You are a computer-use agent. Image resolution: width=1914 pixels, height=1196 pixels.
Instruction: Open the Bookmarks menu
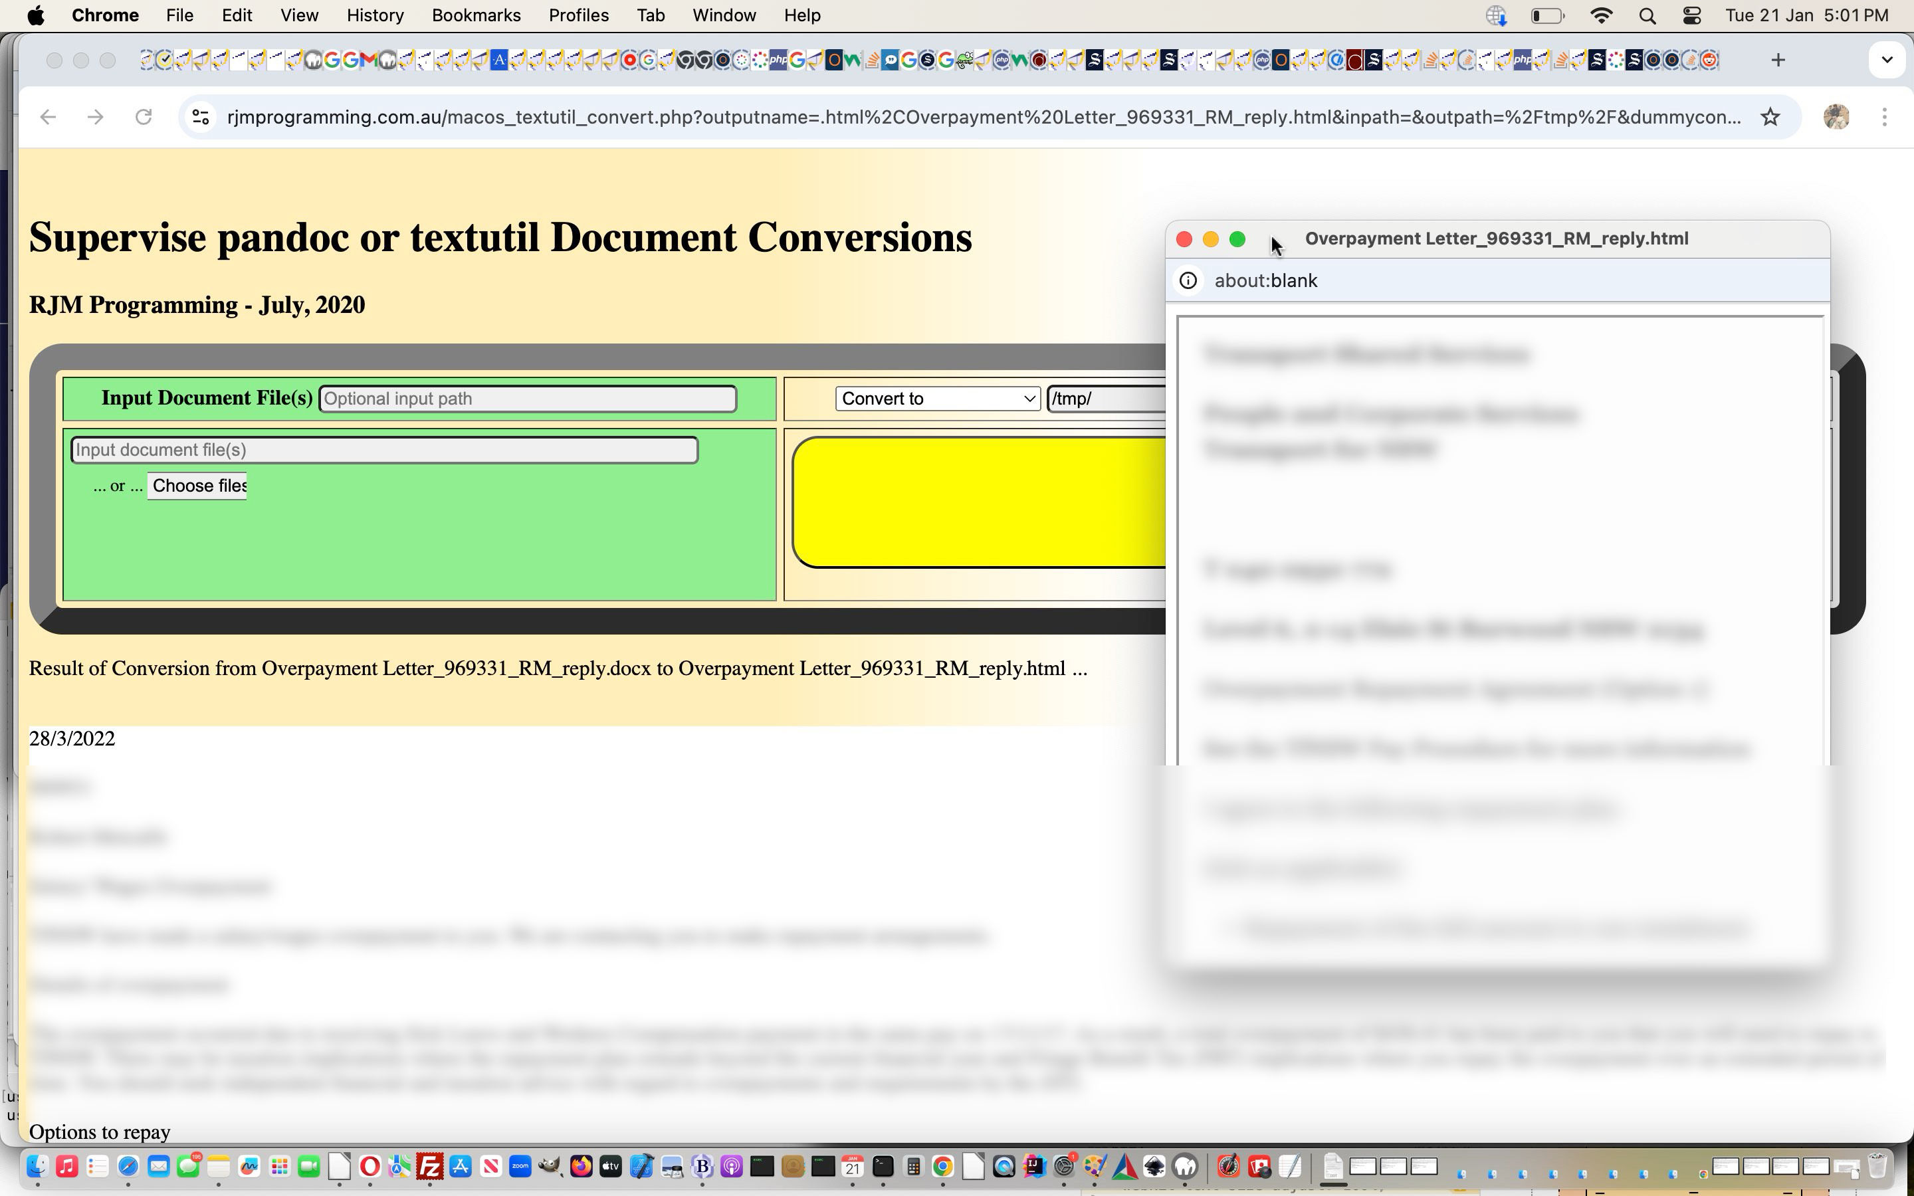coord(475,16)
